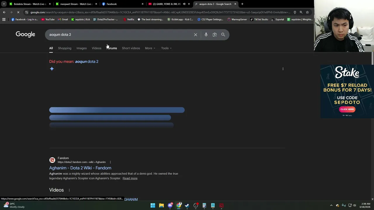Open the Kicklet.app bookmark

180,20
